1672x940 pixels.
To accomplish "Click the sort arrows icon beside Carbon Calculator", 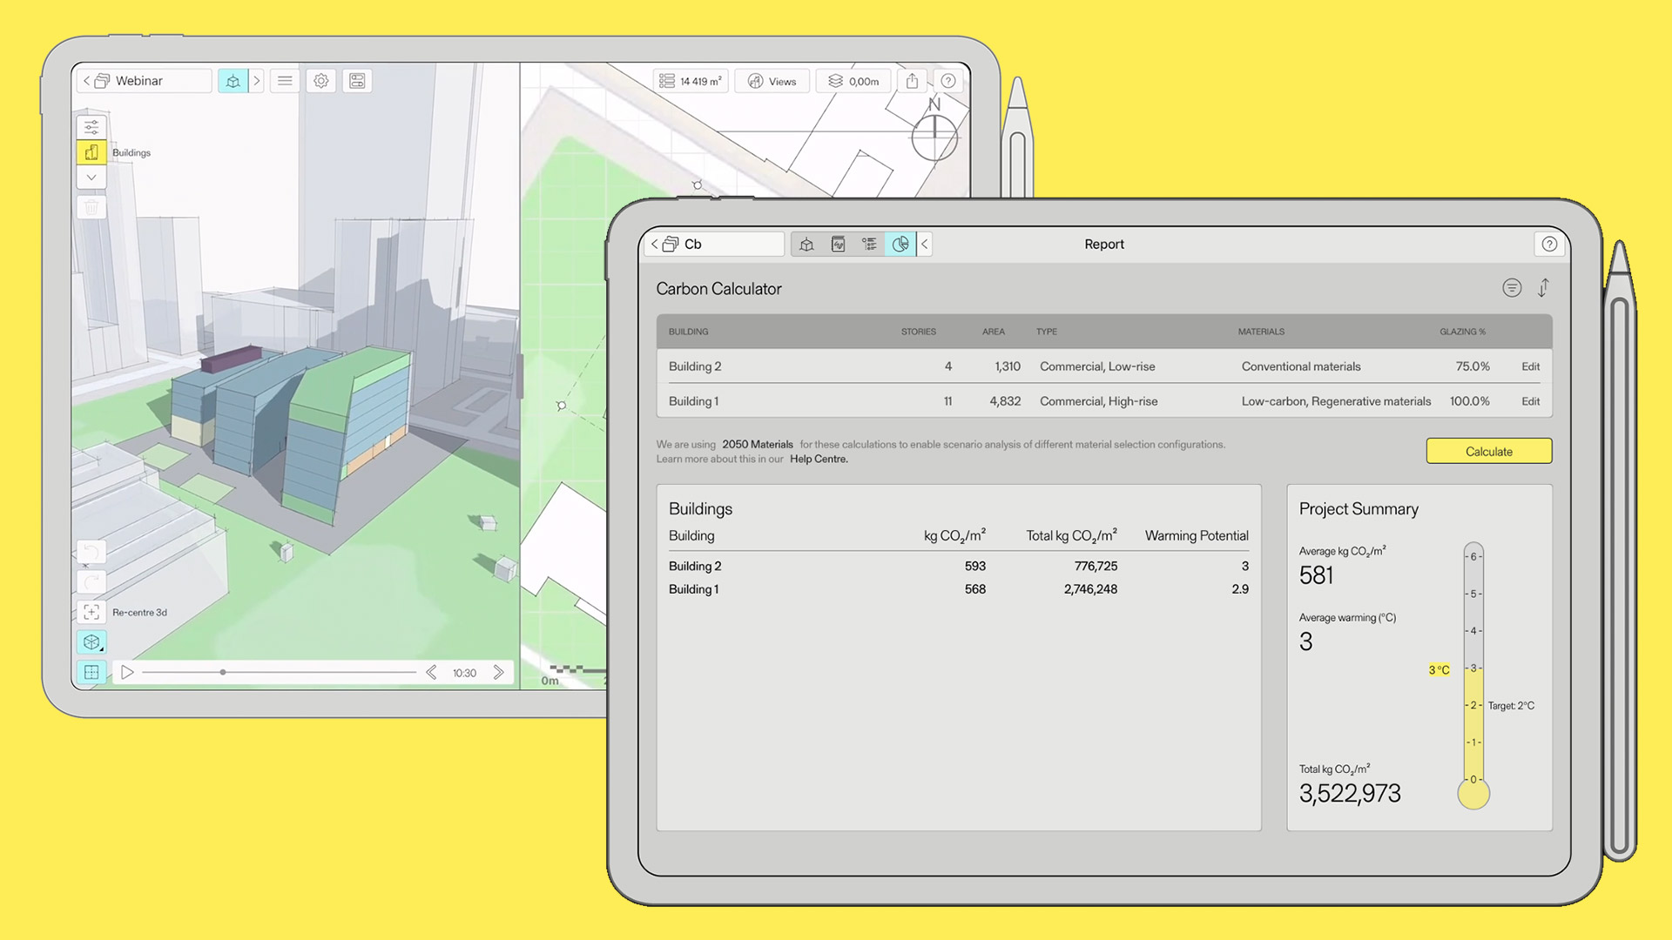I will pos(1543,288).
